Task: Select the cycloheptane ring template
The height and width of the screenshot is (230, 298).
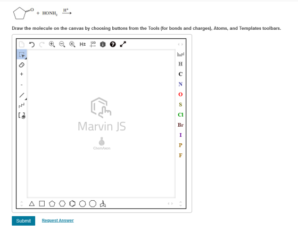Action: (x=82, y=204)
